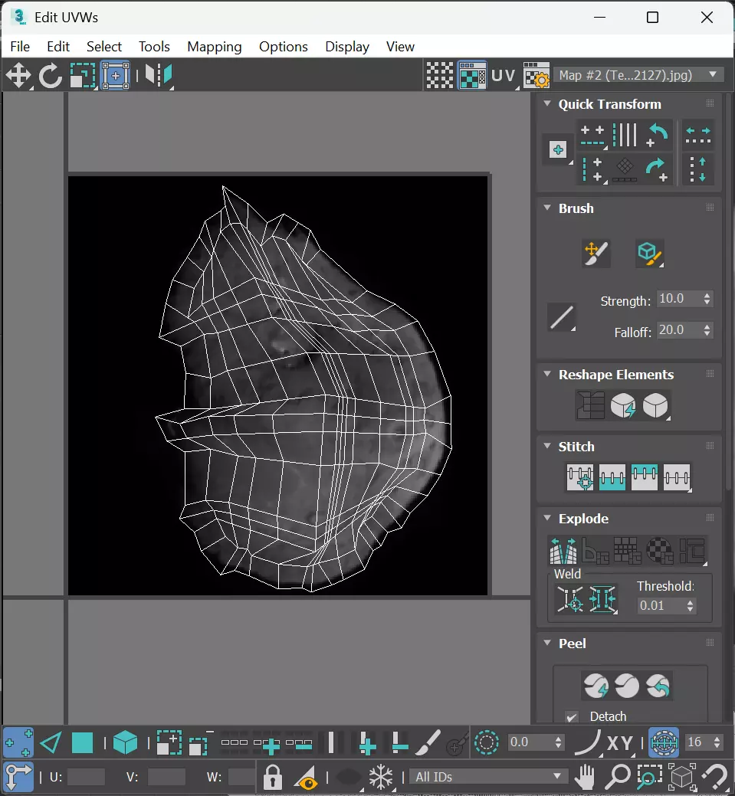
Task: Select the Relax brush
Action: tap(649, 254)
